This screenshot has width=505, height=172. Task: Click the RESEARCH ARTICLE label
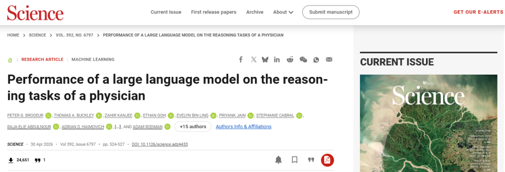[x=43, y=59]
